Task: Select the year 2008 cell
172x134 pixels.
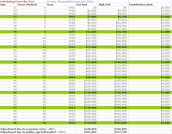Action: (61, 90)
